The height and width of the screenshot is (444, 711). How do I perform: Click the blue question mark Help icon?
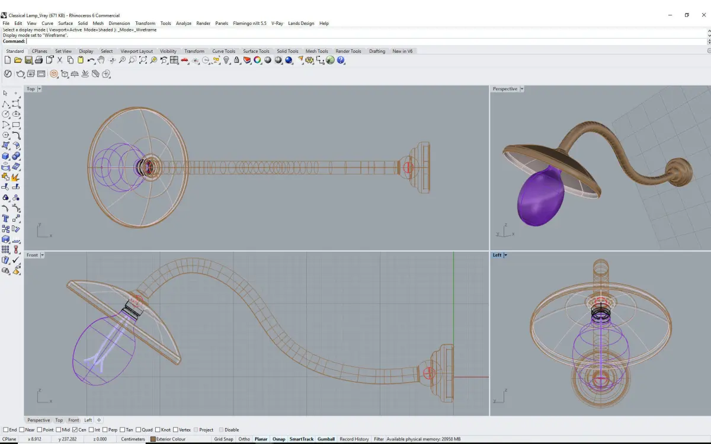pyautogui.click(x=341, y=60)
